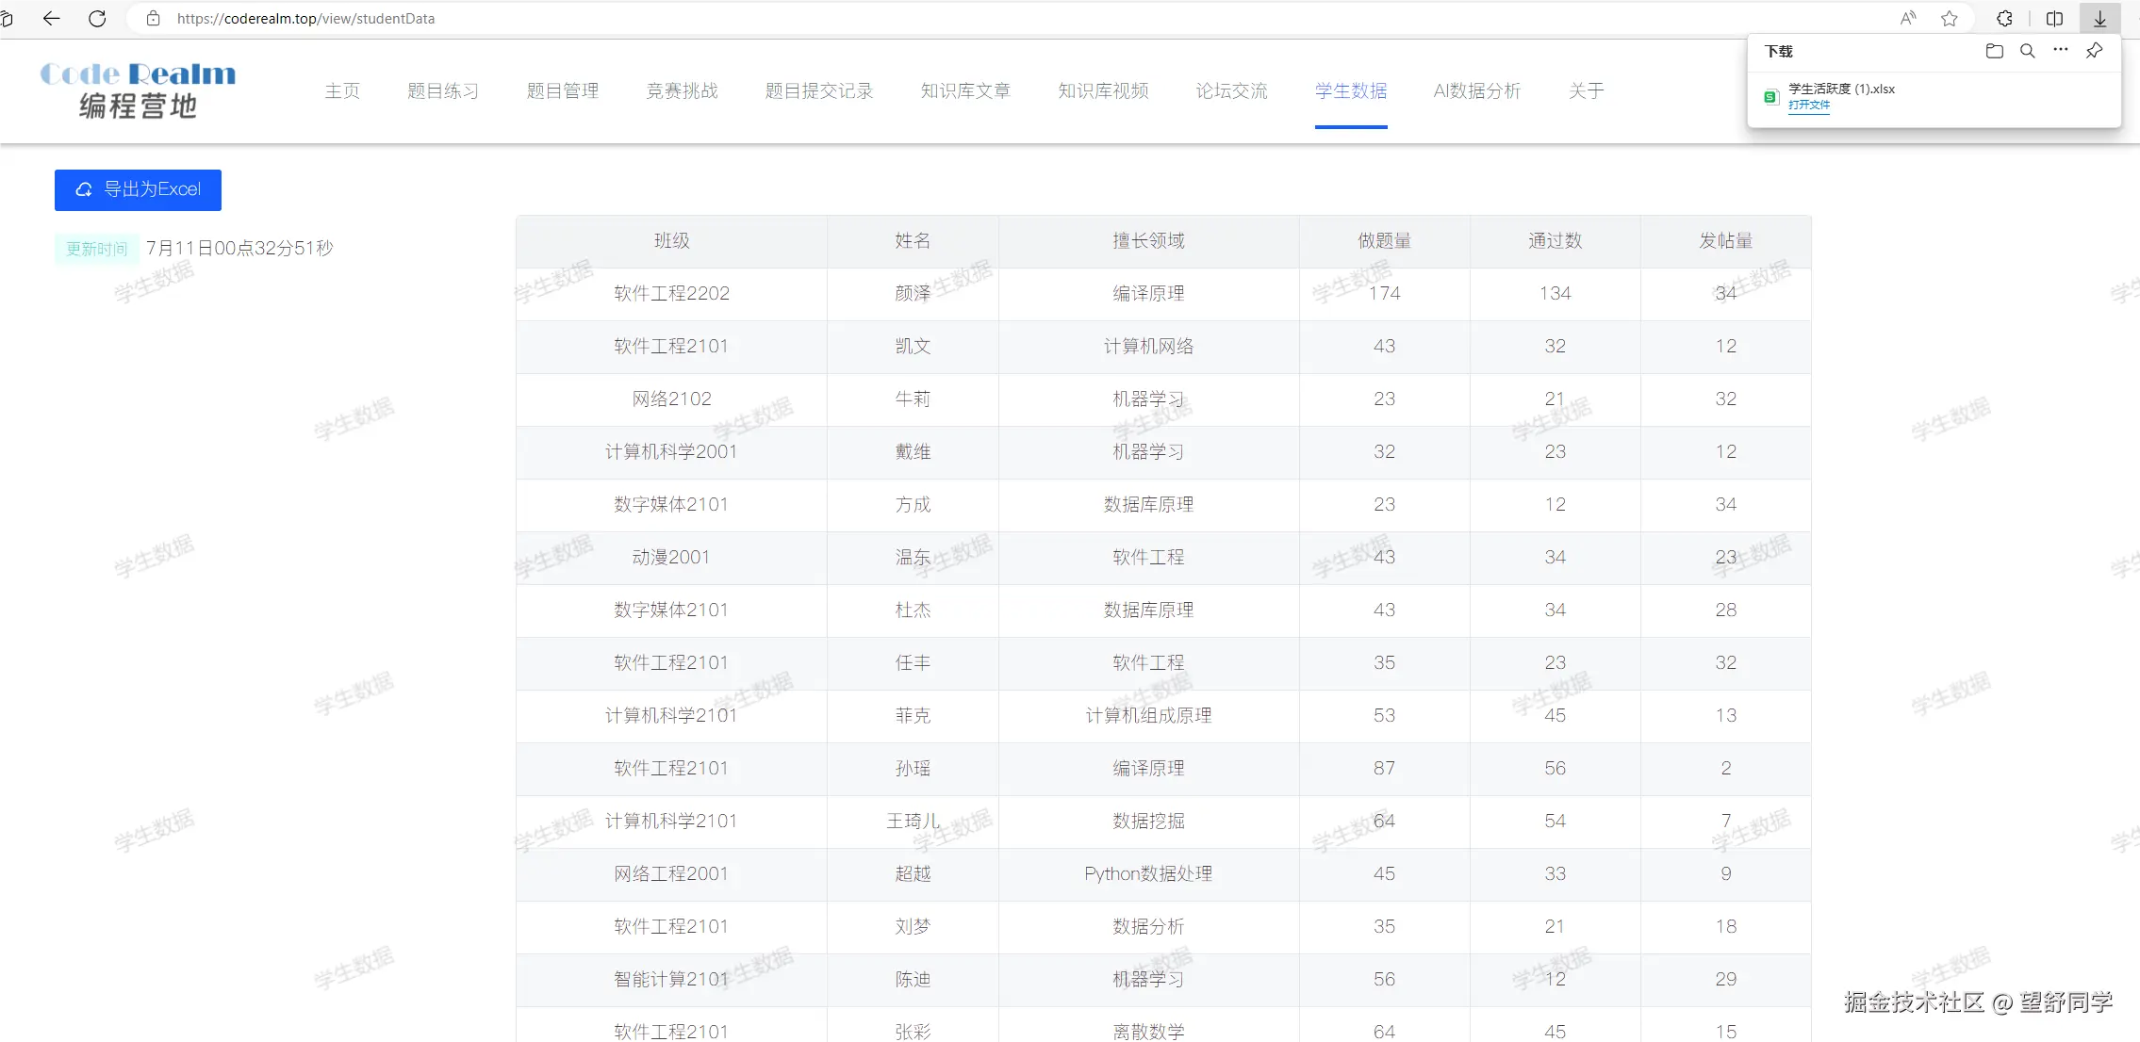Search within downloads
2140x1042 pixels.
tap(2026, 51)
